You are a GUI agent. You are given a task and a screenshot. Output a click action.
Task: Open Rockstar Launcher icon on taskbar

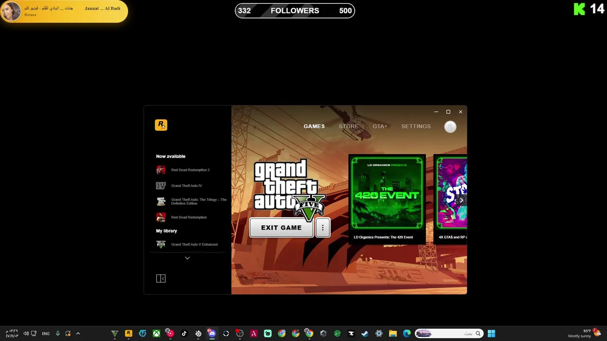[x=129, y=333]
